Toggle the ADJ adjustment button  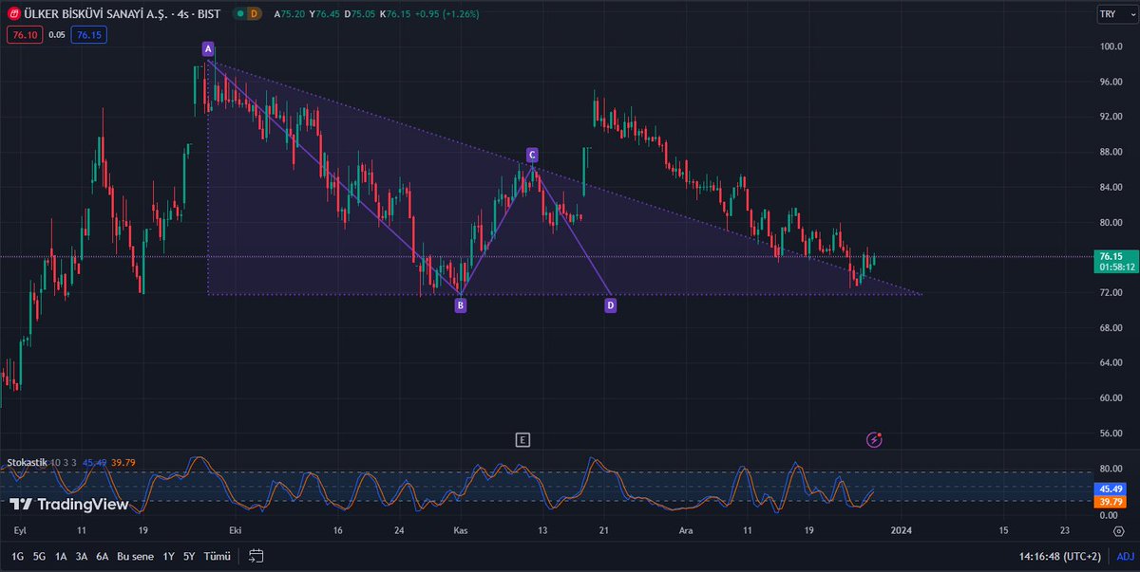(1124, 556)
